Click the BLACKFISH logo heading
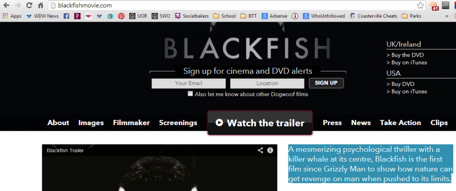Screen dimensions: 456x191 point(247,49)
